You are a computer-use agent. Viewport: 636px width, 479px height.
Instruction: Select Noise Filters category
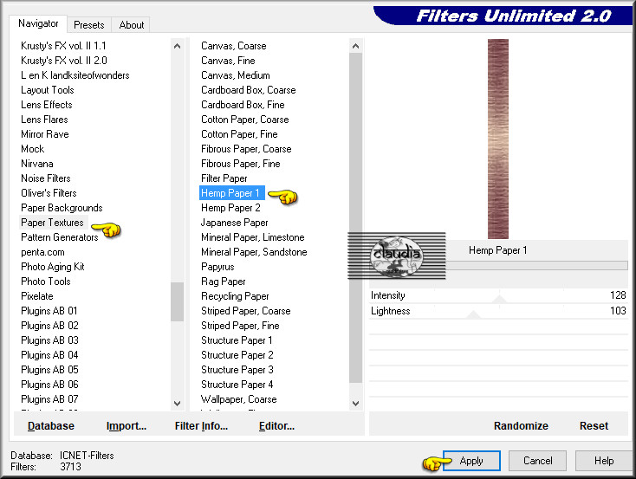(x=46, y=178)
